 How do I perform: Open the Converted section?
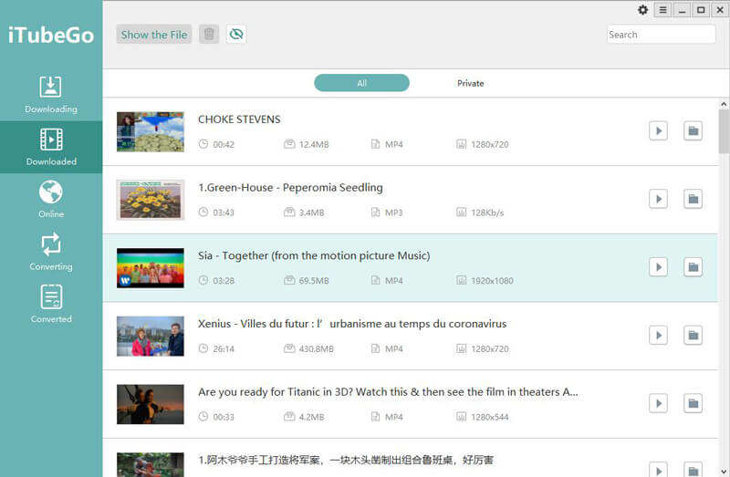[x=51, y=305]
